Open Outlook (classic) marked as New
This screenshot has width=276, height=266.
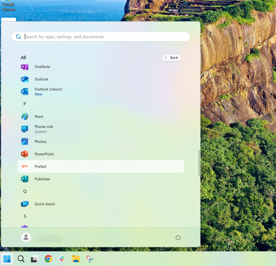48,91
